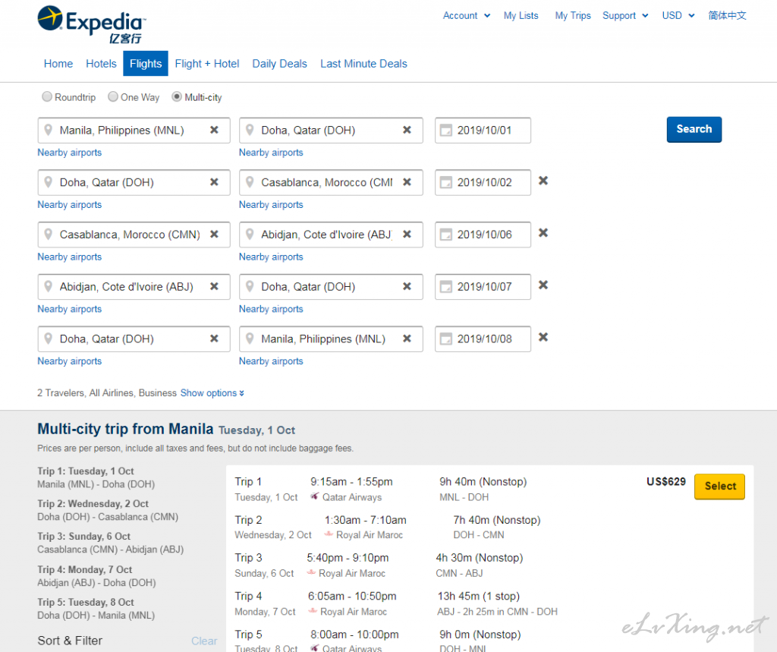Remove the 2019/10/07 flight row
The width and height of the screenshot is (777, 652).
click(x=543, y=285)
